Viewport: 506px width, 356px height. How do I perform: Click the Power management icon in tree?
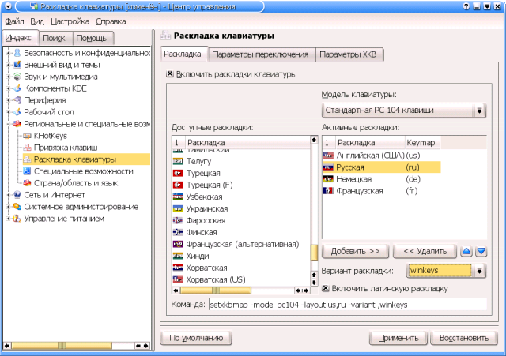tap(17, 219)
